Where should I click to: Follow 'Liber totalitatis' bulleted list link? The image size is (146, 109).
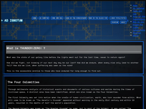click(139, 29)
